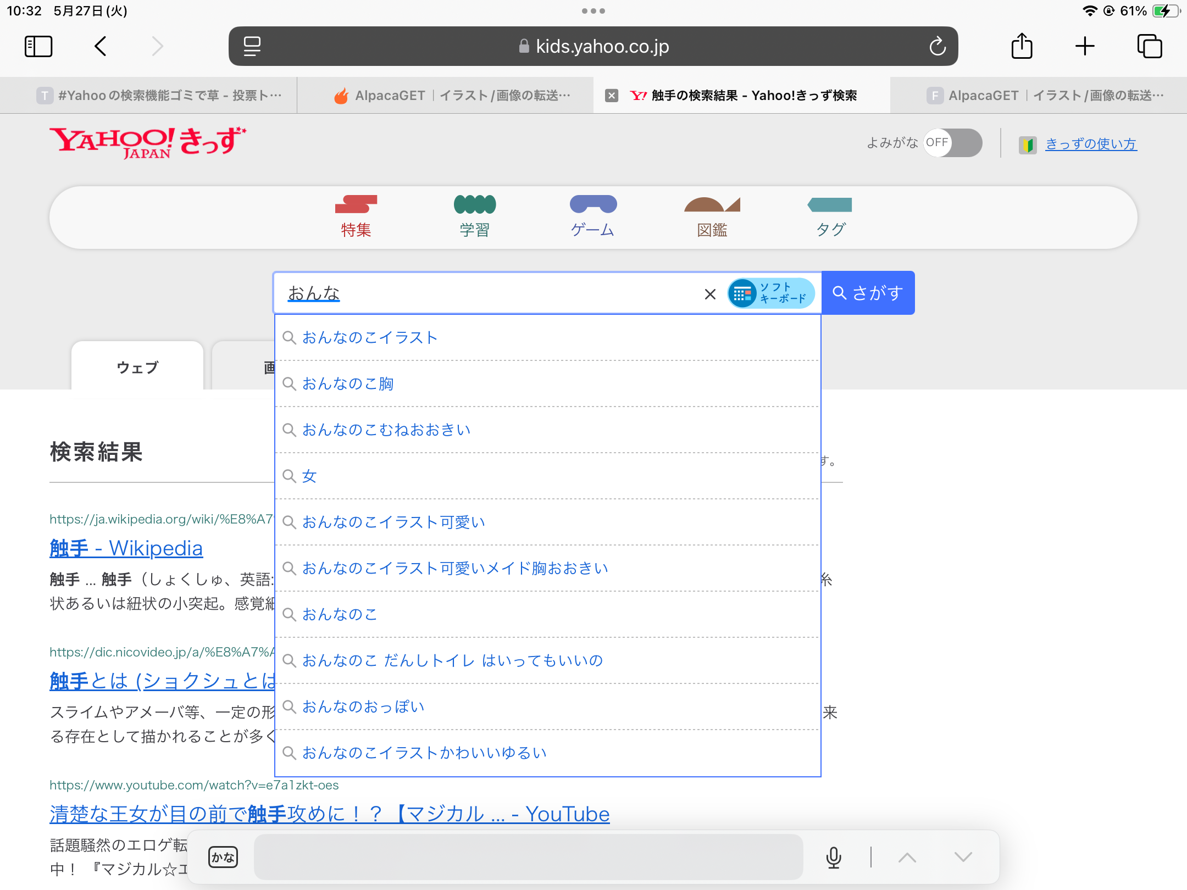
Task: Select suggestion おんなのこイラスト
Action: click(547, 337)
